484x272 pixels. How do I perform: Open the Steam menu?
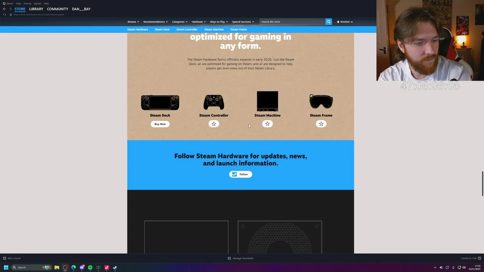click(10, 3)
